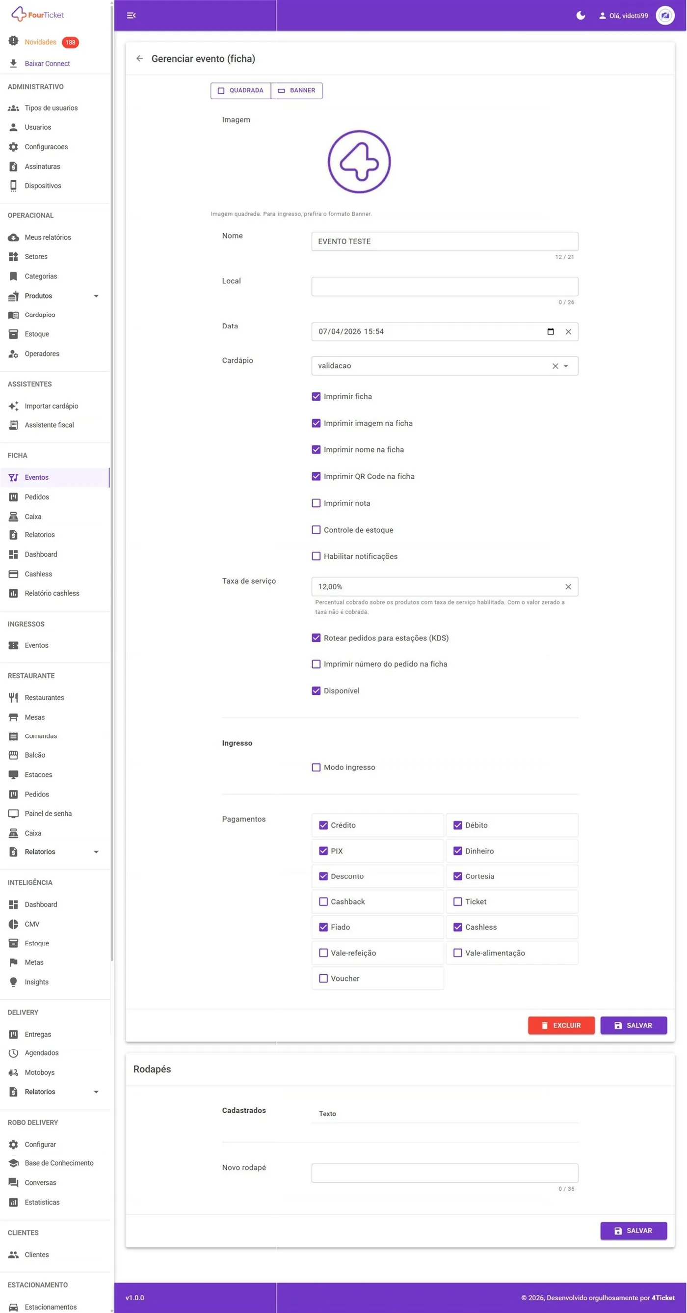
Task: Enable Modo ingresso checkbox
Action: click(316, 767)
